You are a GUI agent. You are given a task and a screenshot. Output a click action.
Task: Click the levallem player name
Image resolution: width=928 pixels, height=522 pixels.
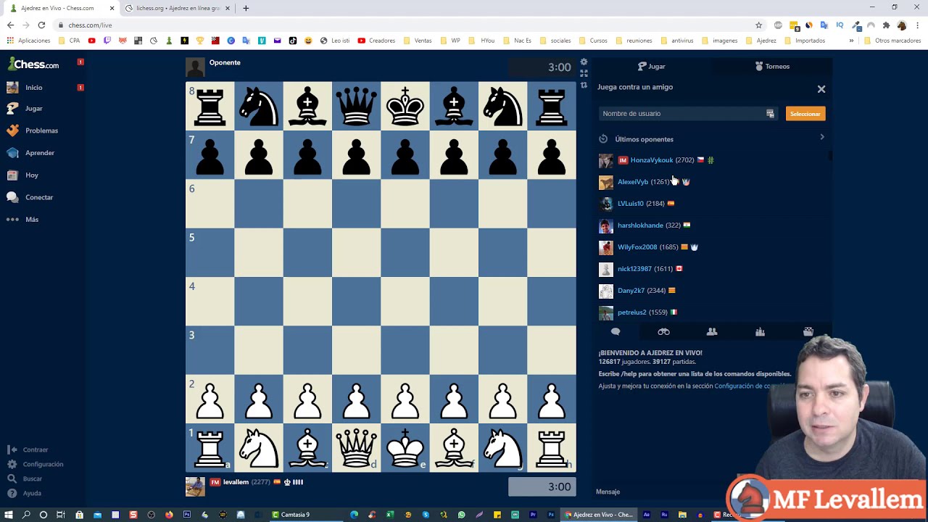[236, 482]
